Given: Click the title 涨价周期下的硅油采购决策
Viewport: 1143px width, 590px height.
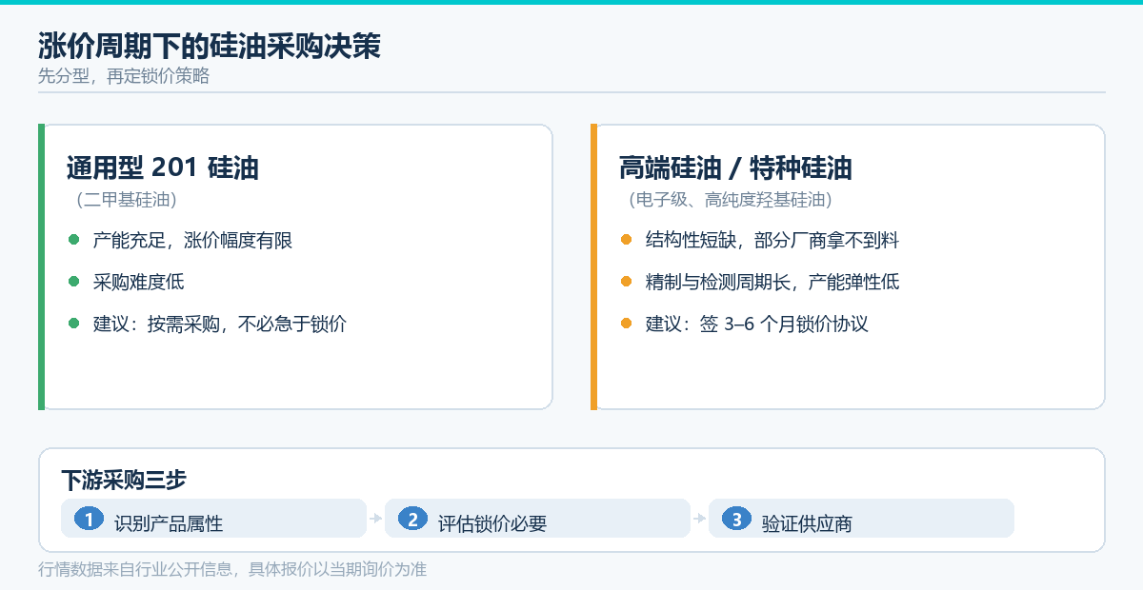Looking at the screenshot, I should coord(210,46).
